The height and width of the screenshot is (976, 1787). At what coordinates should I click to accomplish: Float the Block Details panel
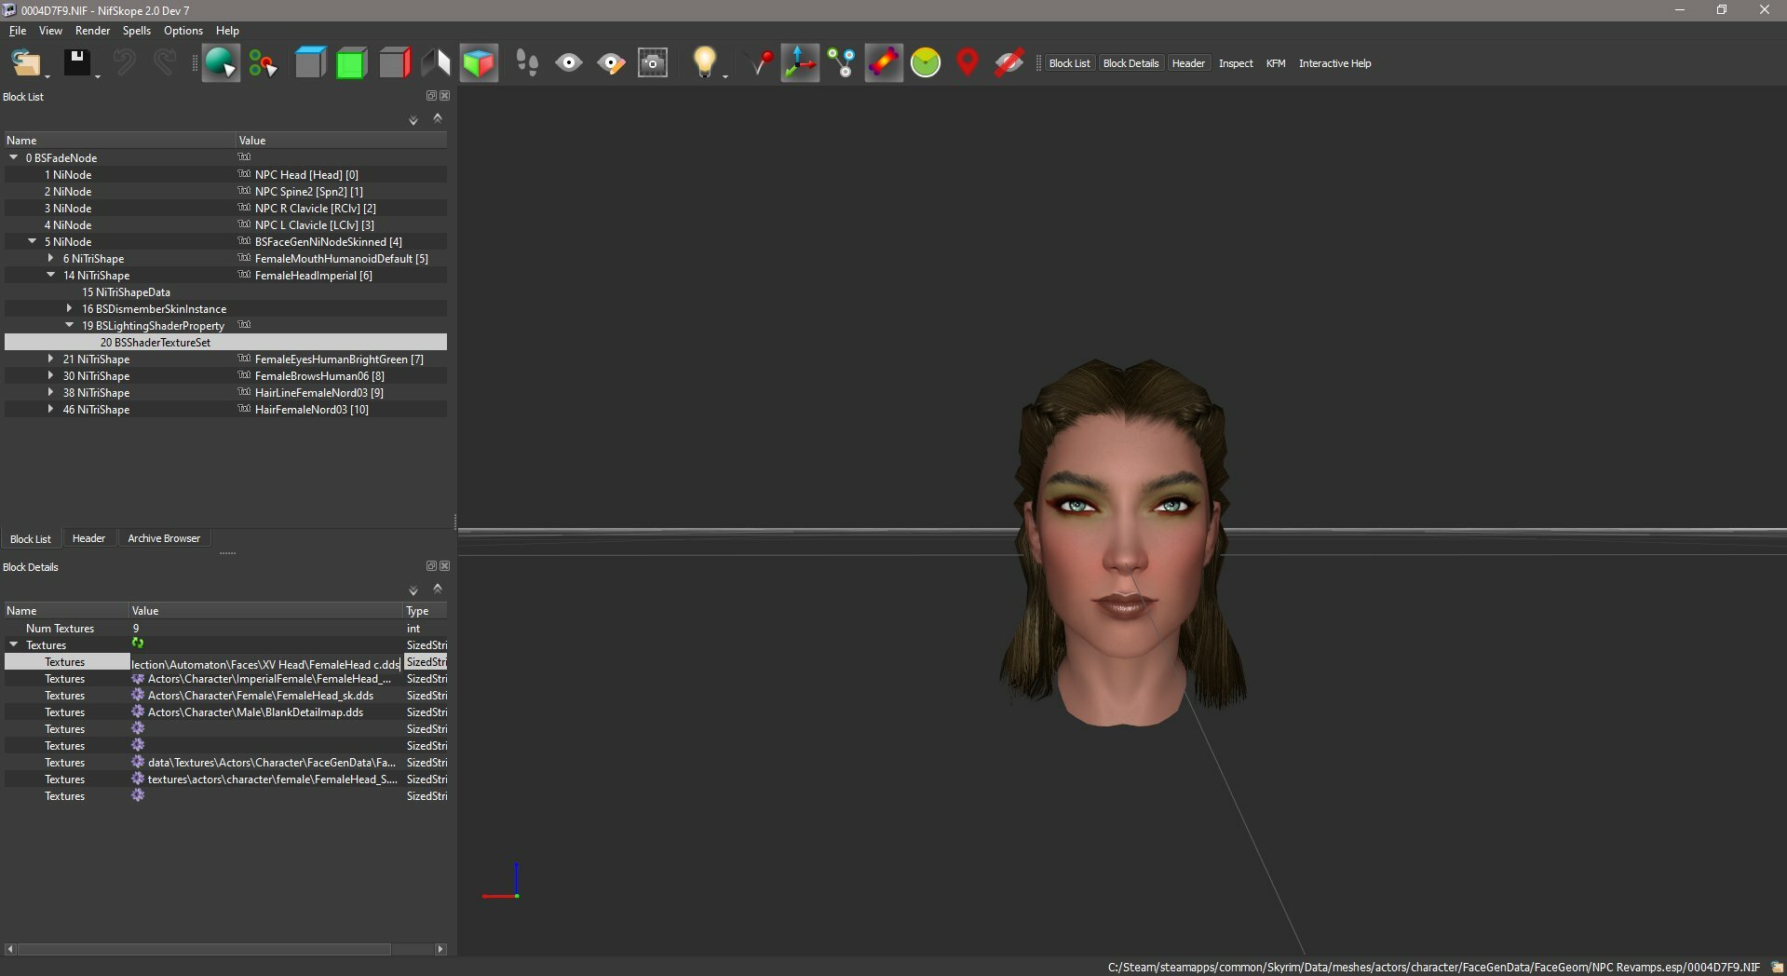click(431, 566)
